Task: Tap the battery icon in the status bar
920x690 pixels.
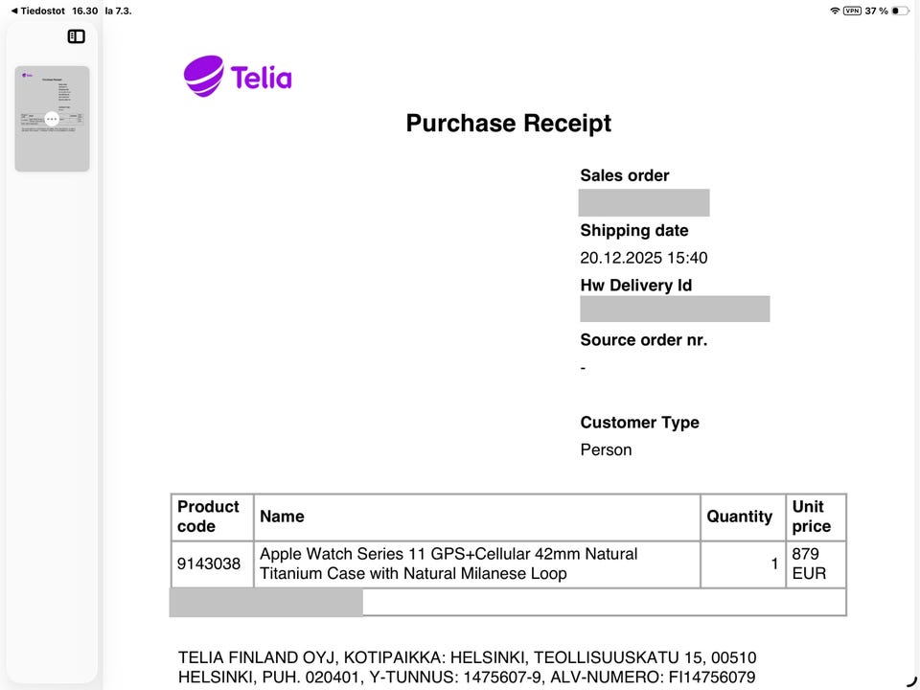Action: coord(900,11)
